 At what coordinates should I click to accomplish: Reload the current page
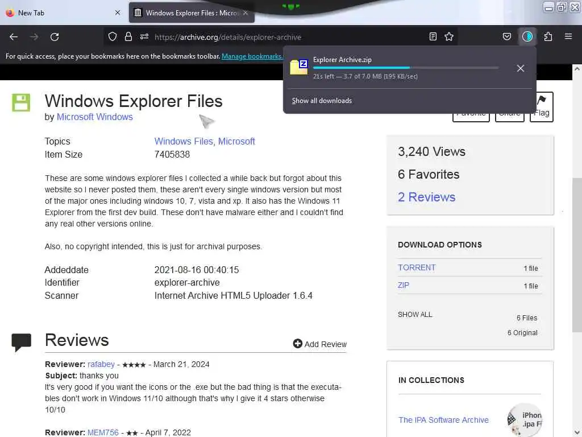point(55,37)
